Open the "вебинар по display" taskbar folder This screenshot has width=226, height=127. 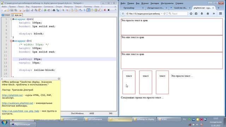tap(144, 119)
